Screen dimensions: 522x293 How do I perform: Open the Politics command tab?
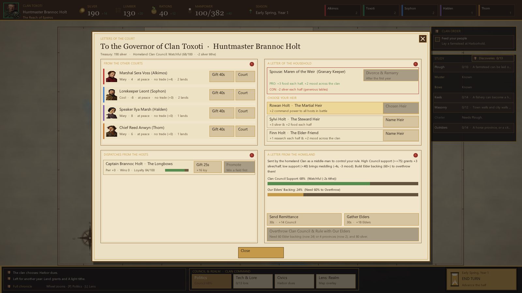(x=211, y=281)
